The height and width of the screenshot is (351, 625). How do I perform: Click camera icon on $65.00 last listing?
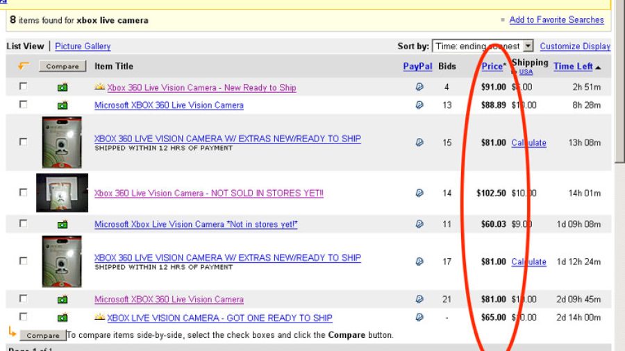coord(62,318)
